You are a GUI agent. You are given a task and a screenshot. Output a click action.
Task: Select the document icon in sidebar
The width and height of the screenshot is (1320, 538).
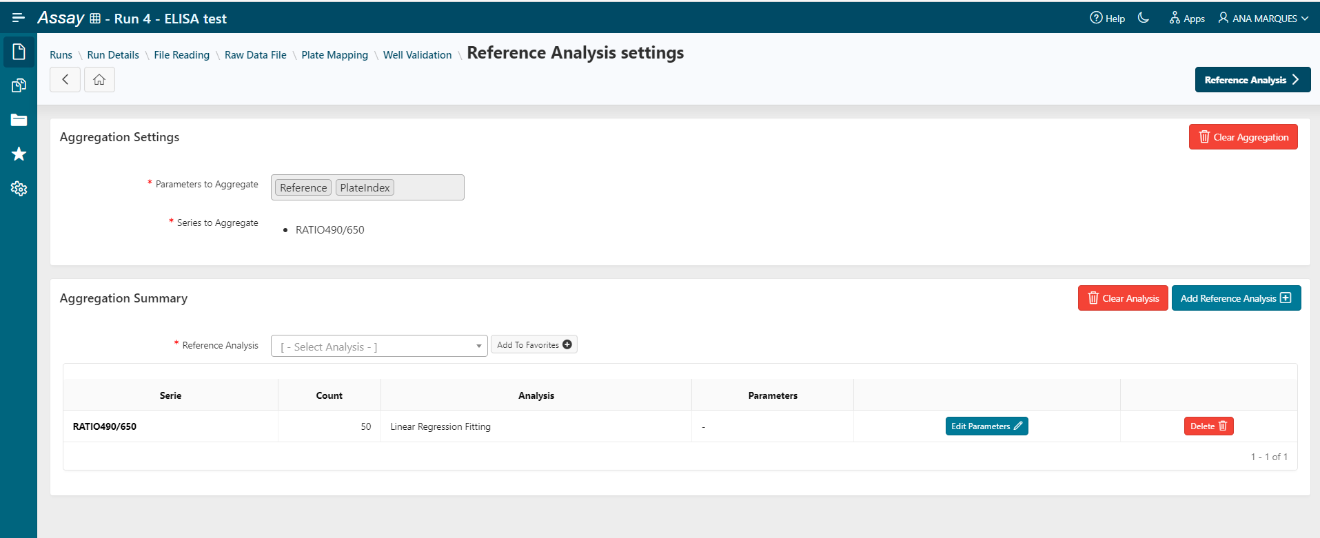[19, 52]
